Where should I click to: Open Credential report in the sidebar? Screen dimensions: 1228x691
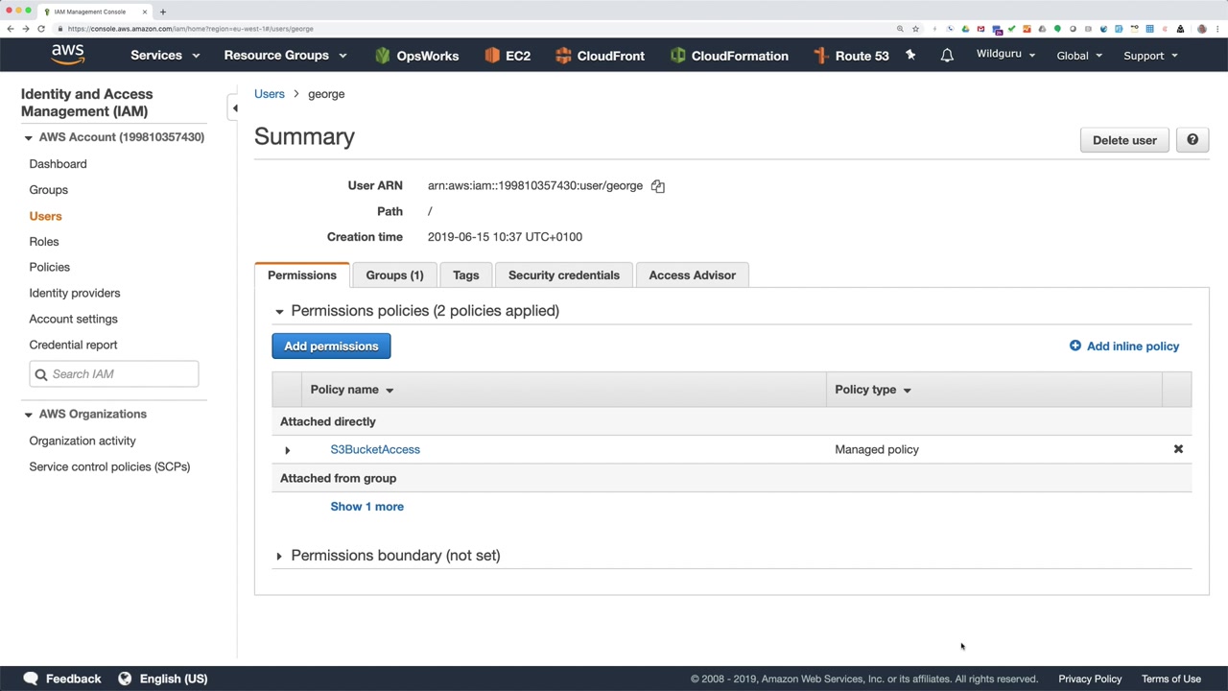(x=73, y=345)
